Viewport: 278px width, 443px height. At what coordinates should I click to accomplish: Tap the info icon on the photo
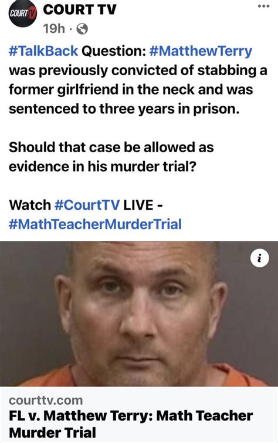(x=260, y=258)
